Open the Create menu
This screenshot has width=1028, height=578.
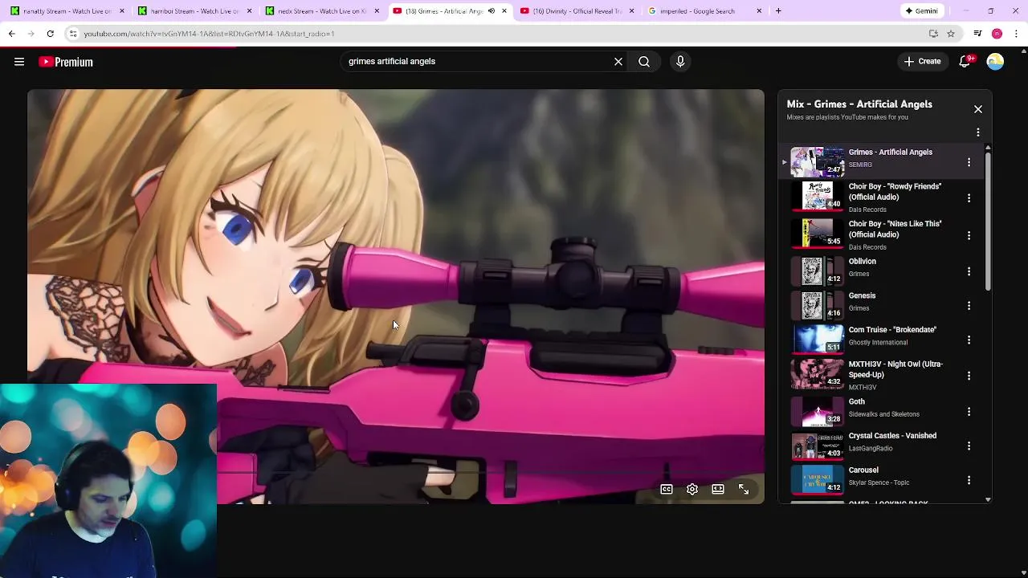(x=922, y=61)
